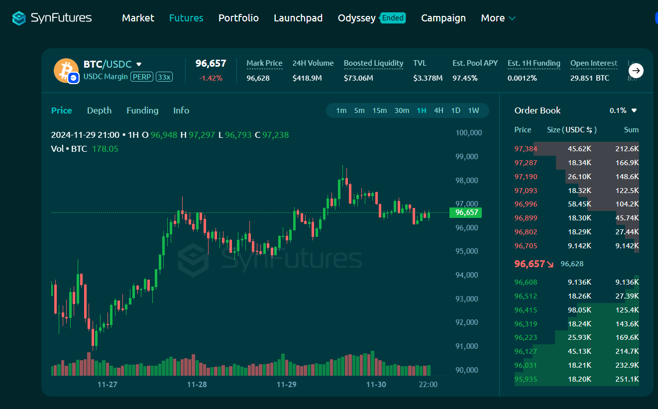Expand the More navigation menu
This screenshot has height=409, width=658.
[498, 18]
